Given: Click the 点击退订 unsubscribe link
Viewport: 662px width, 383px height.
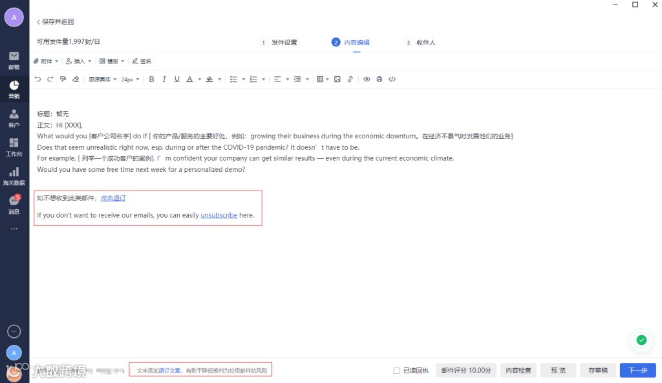Looking at the screenshot, I should 113,198.
